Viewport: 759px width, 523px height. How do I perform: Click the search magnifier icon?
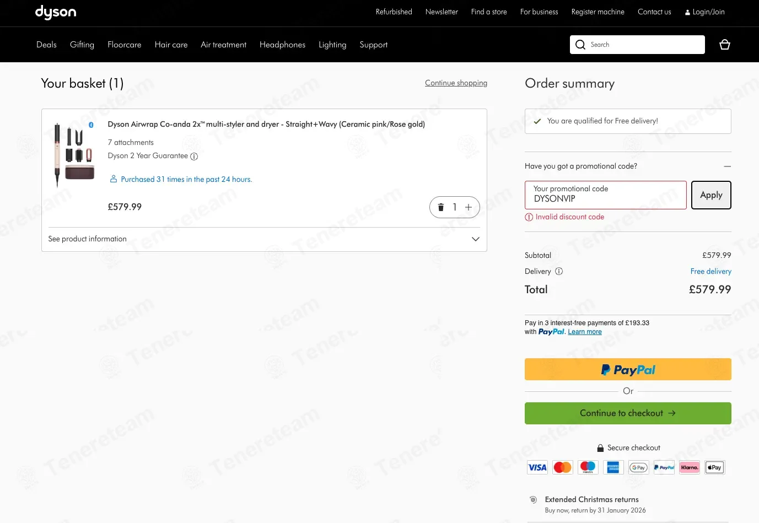(580, 45)
